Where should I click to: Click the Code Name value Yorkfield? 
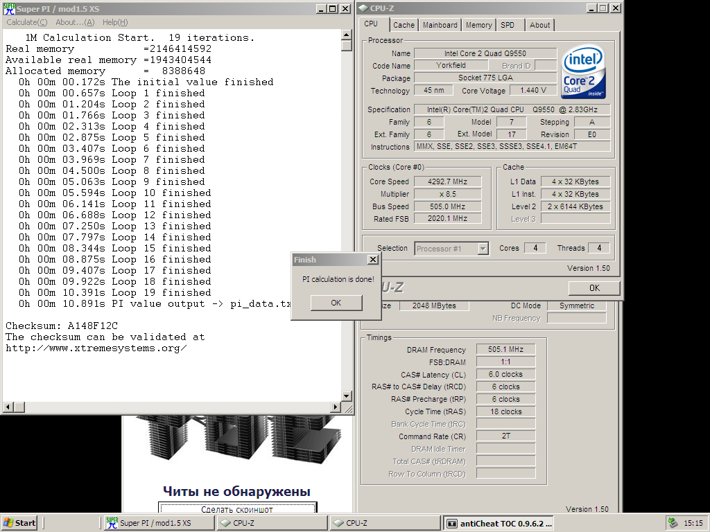(x=451, y=65)
